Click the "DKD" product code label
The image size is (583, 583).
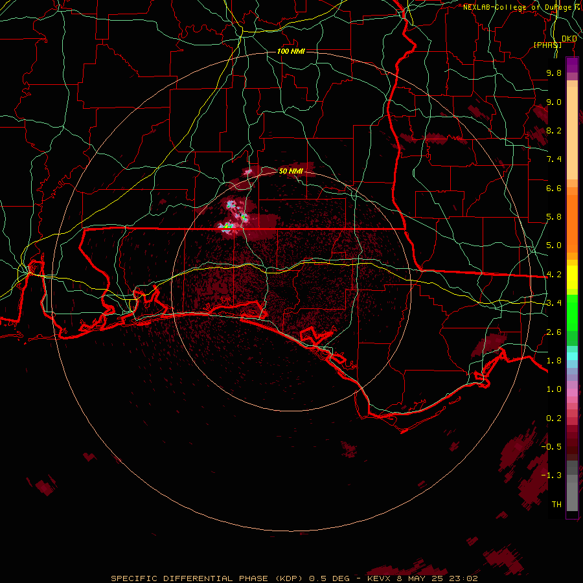(x=569, y=39)
